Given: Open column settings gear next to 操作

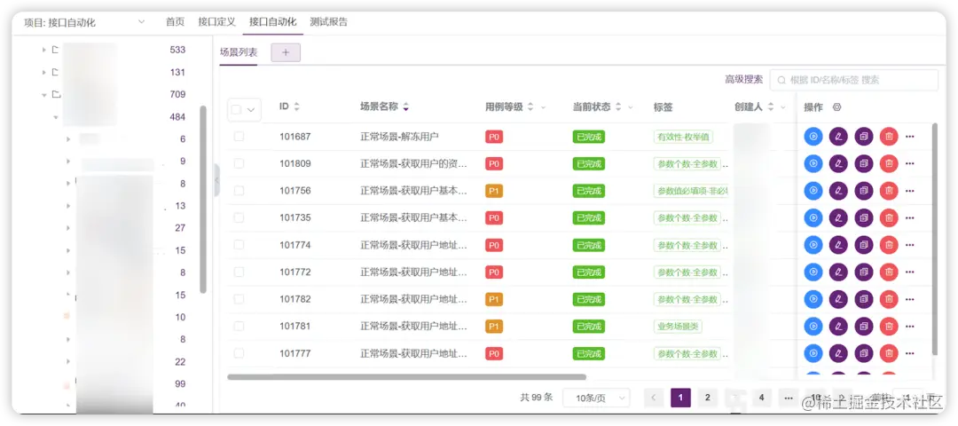Looking at the screenshot, I should pos(837,107).
